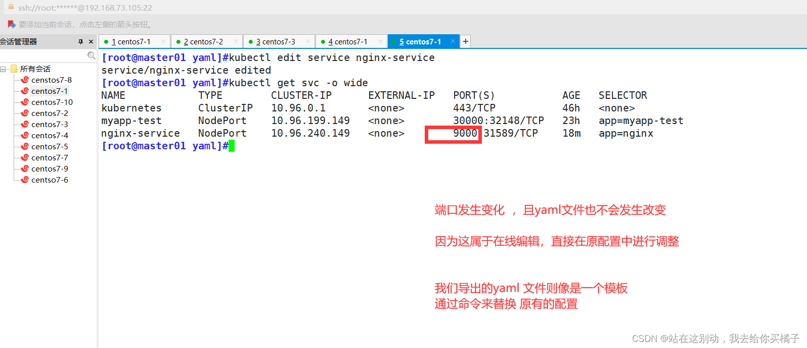Viewport: 807px width, 348px height.
Task: Click the text app=nginx
Action: (x=626, y=133)
